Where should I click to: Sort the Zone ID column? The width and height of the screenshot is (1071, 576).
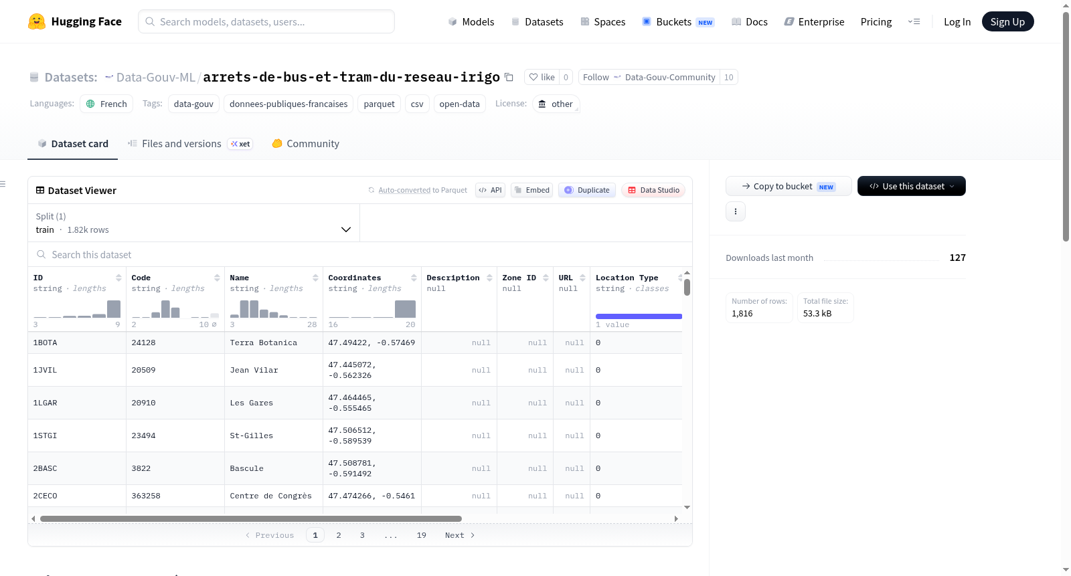(x=546, y=278)
